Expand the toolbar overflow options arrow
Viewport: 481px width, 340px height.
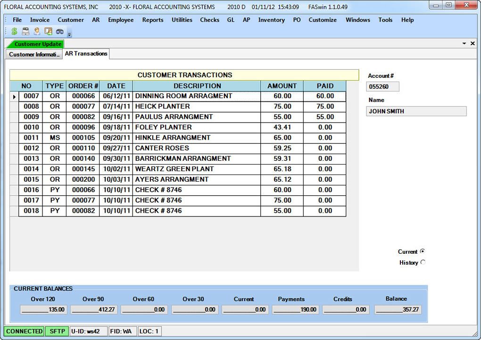tap(69, 34)
